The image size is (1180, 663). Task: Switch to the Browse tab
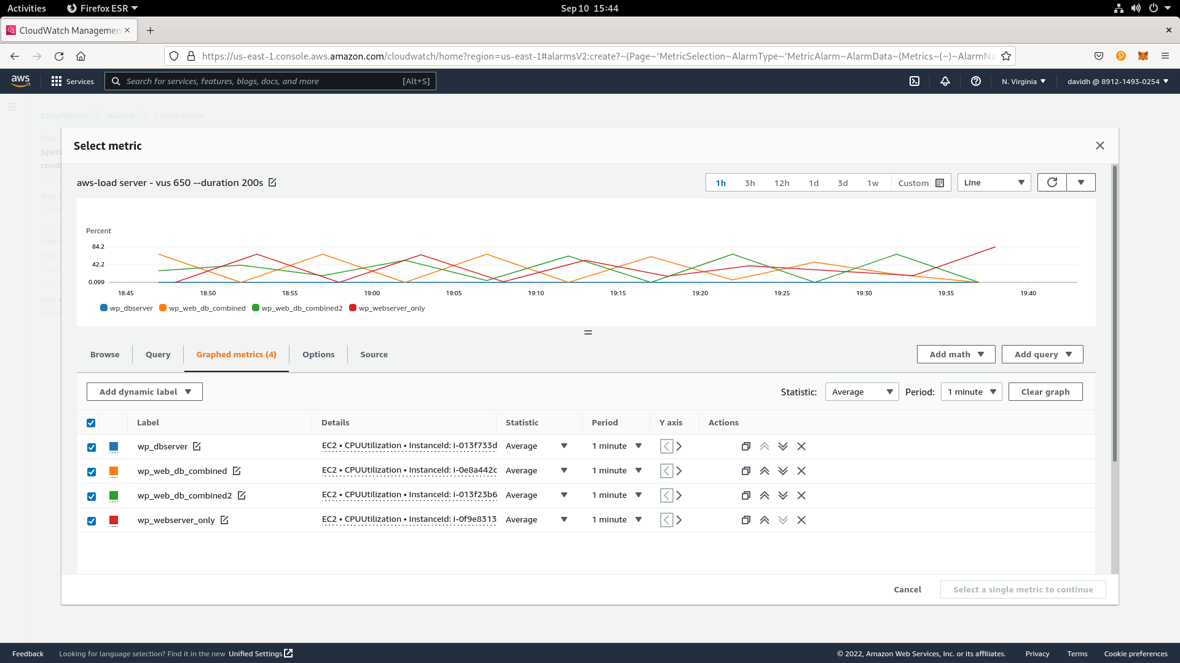[104, 354]
